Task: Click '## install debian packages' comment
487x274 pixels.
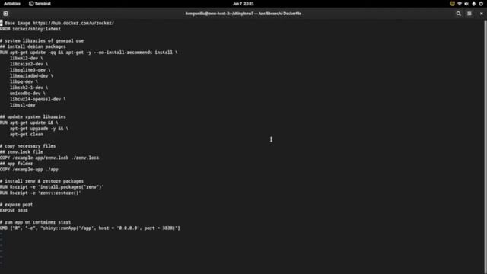Action: coord(33,46)
